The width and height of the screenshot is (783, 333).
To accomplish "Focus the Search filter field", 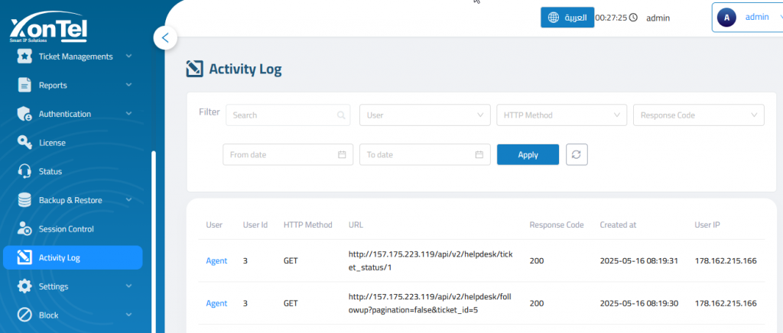I will [288, 115].
